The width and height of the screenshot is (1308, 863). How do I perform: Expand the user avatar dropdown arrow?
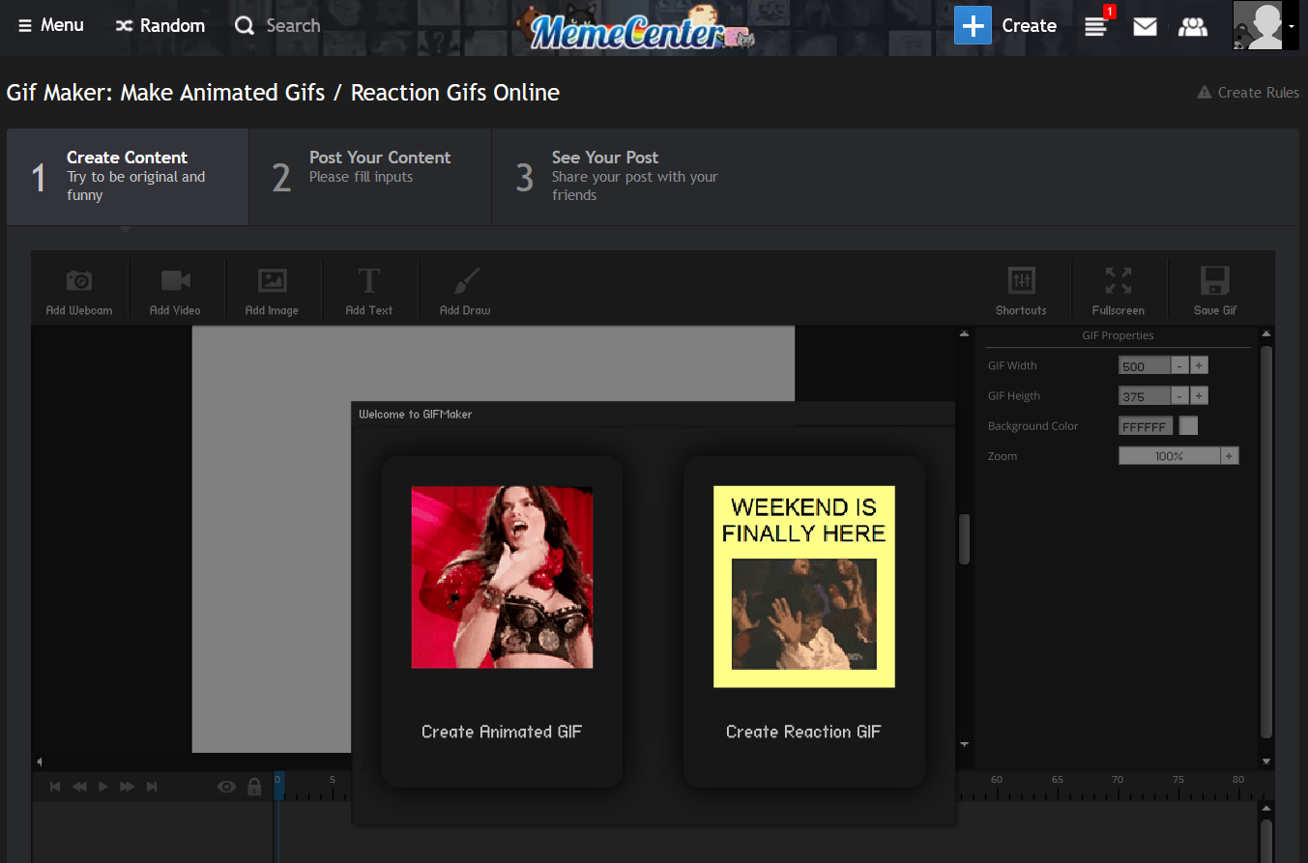coord(1292,26)
